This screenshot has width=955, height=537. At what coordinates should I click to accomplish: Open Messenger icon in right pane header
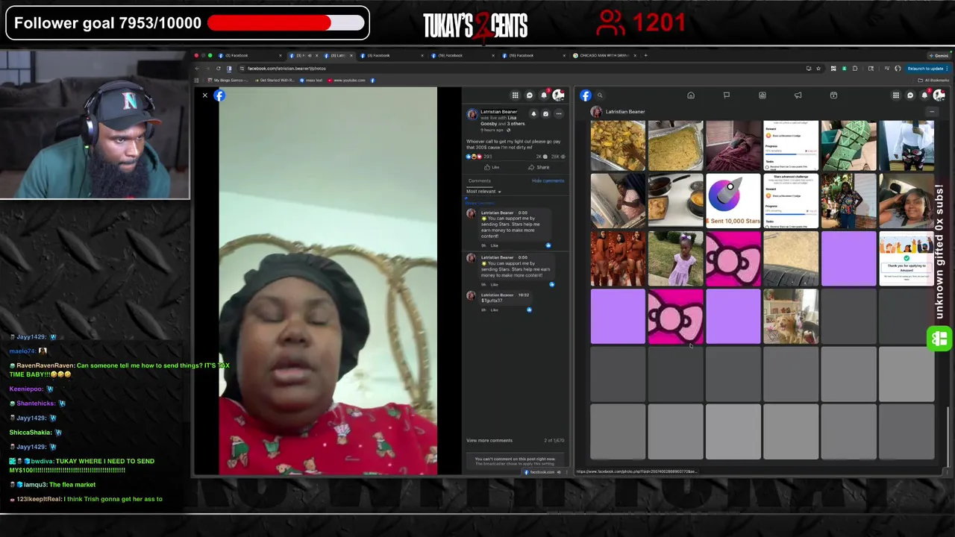point(910,95)
